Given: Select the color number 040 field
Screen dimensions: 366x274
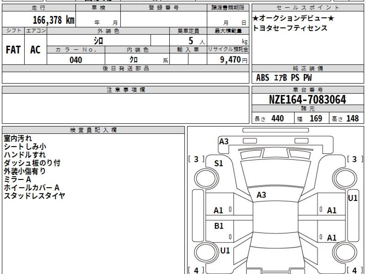Looking at the screenshot, I should tap(76, 60).
